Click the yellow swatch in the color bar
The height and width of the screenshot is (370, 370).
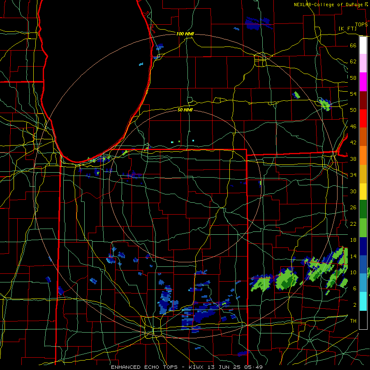pos(363,191)
